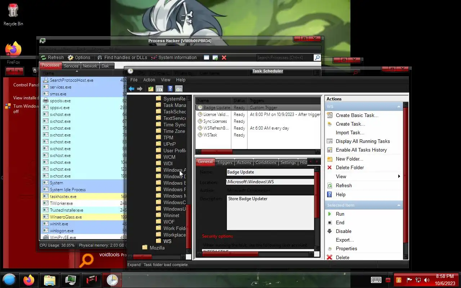
Task: Click the forward arrow in Task Scheduler toolbar
Action: 140,89
